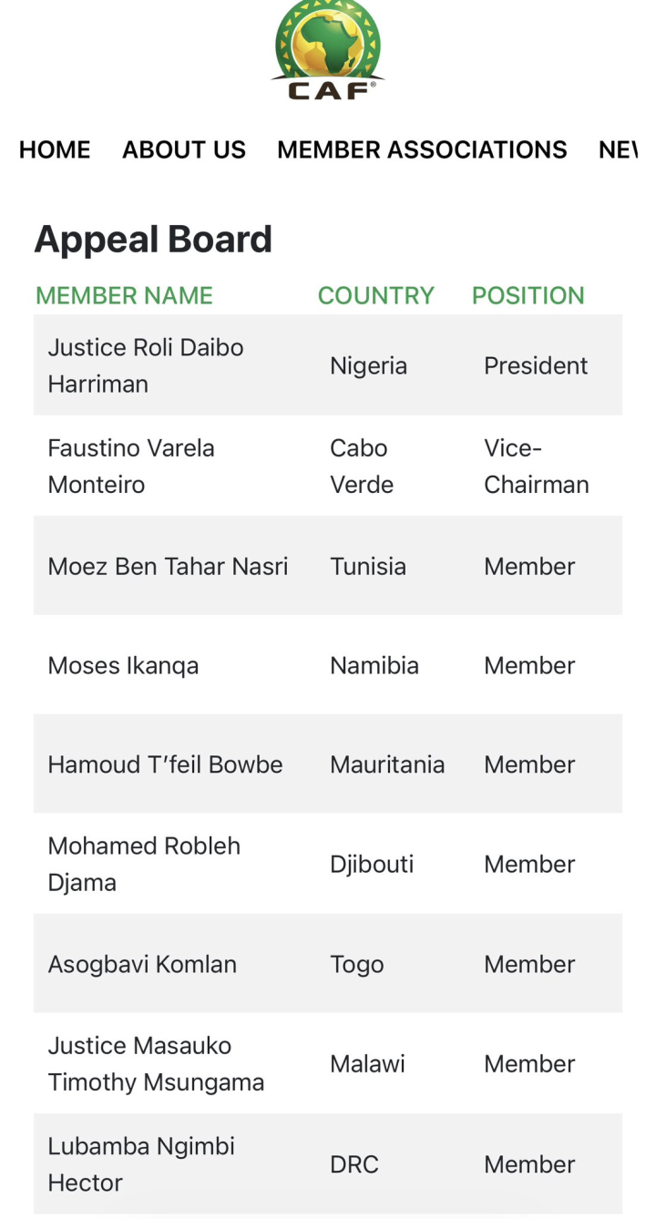
Task: Click the Djibouti country cell
Action: point(372,864)
